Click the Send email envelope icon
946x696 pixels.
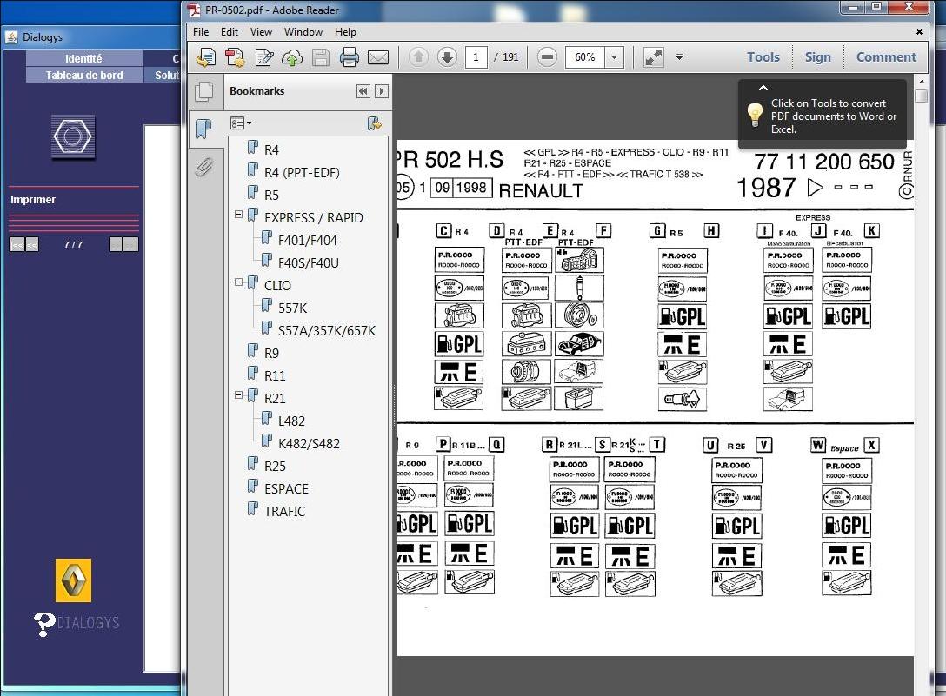tap(378, 57)
